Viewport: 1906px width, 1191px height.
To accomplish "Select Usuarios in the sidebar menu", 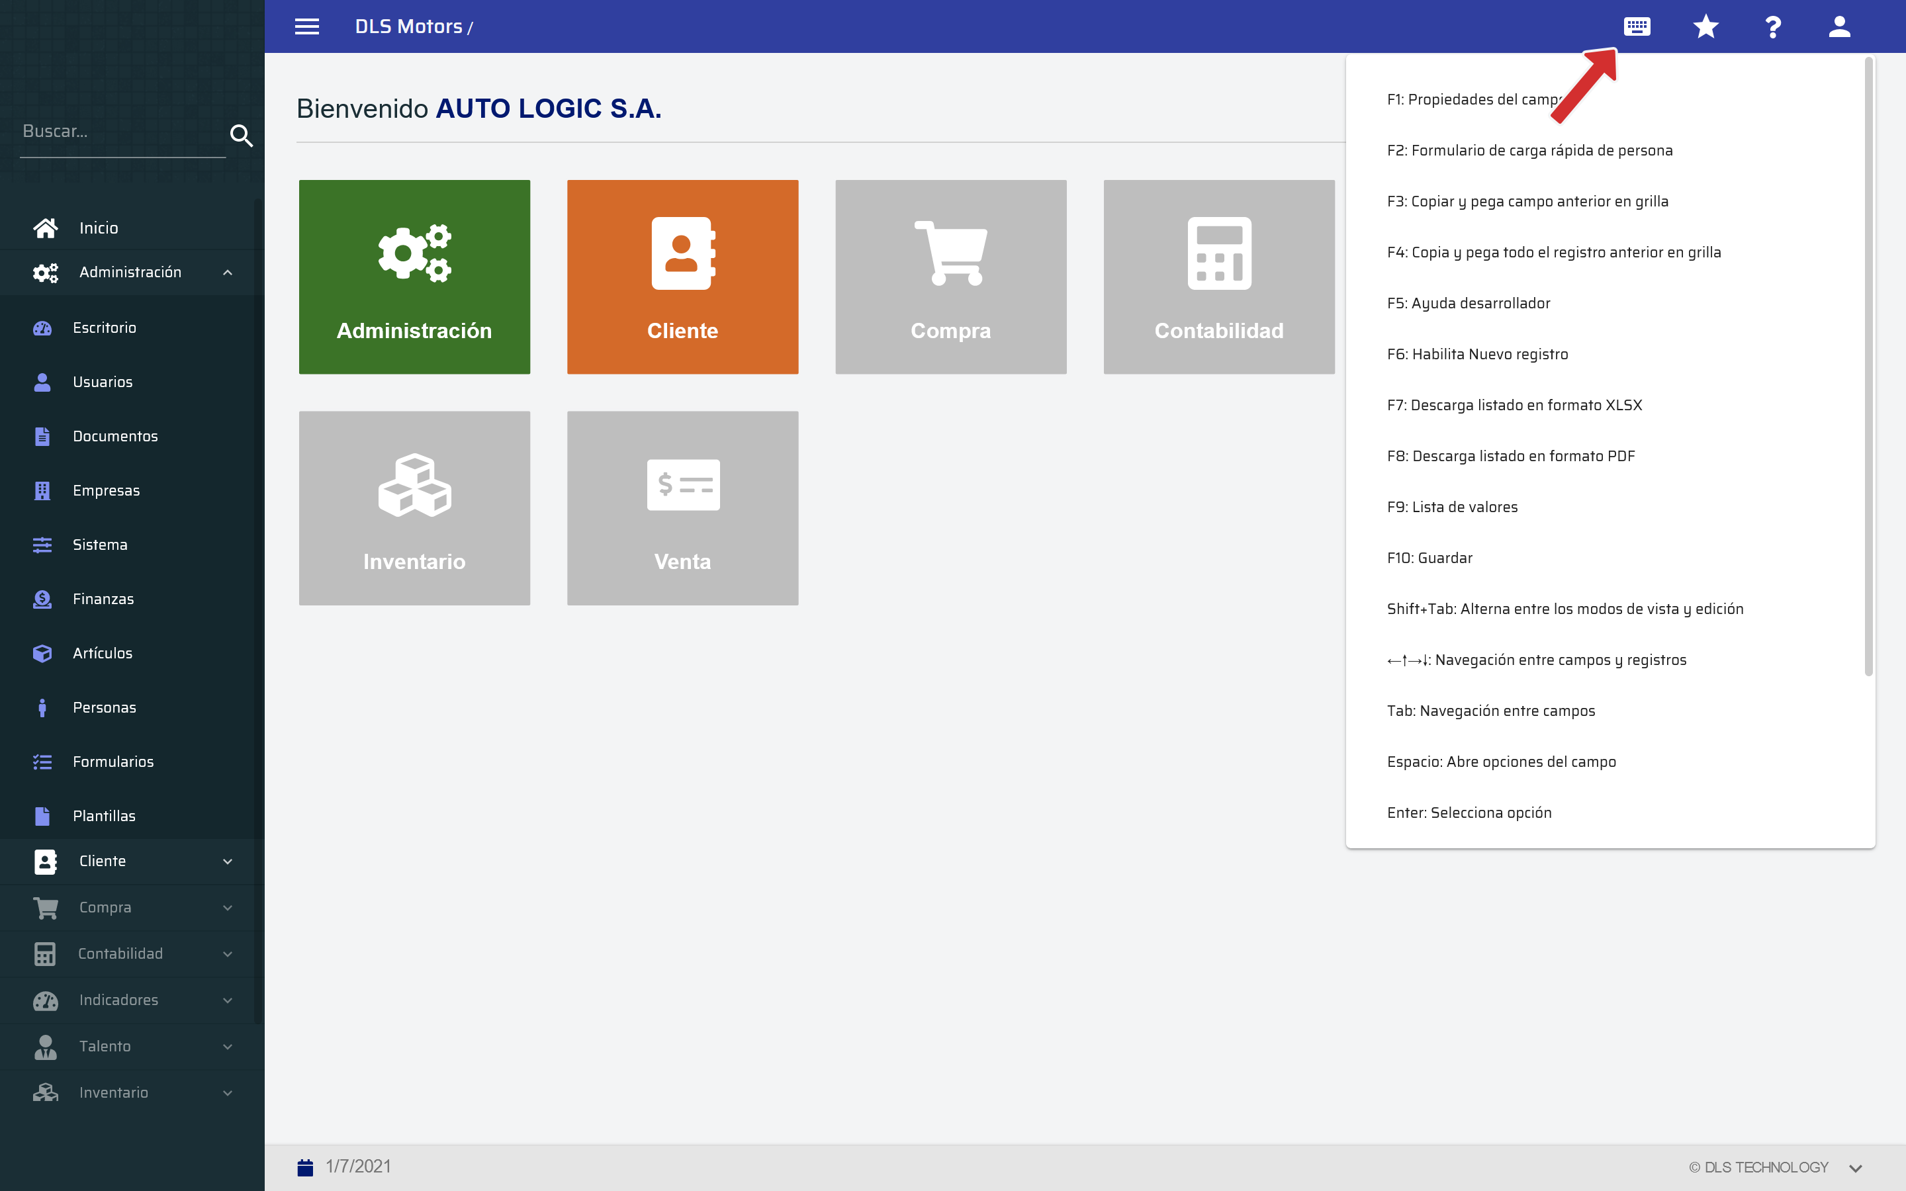I will click(x=103, y=382).
